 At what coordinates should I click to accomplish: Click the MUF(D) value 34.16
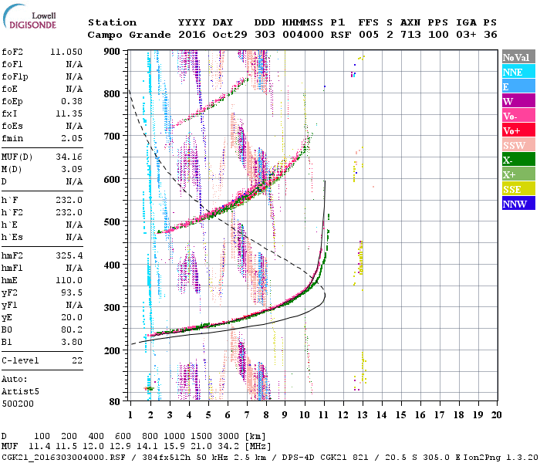[69, 157]
